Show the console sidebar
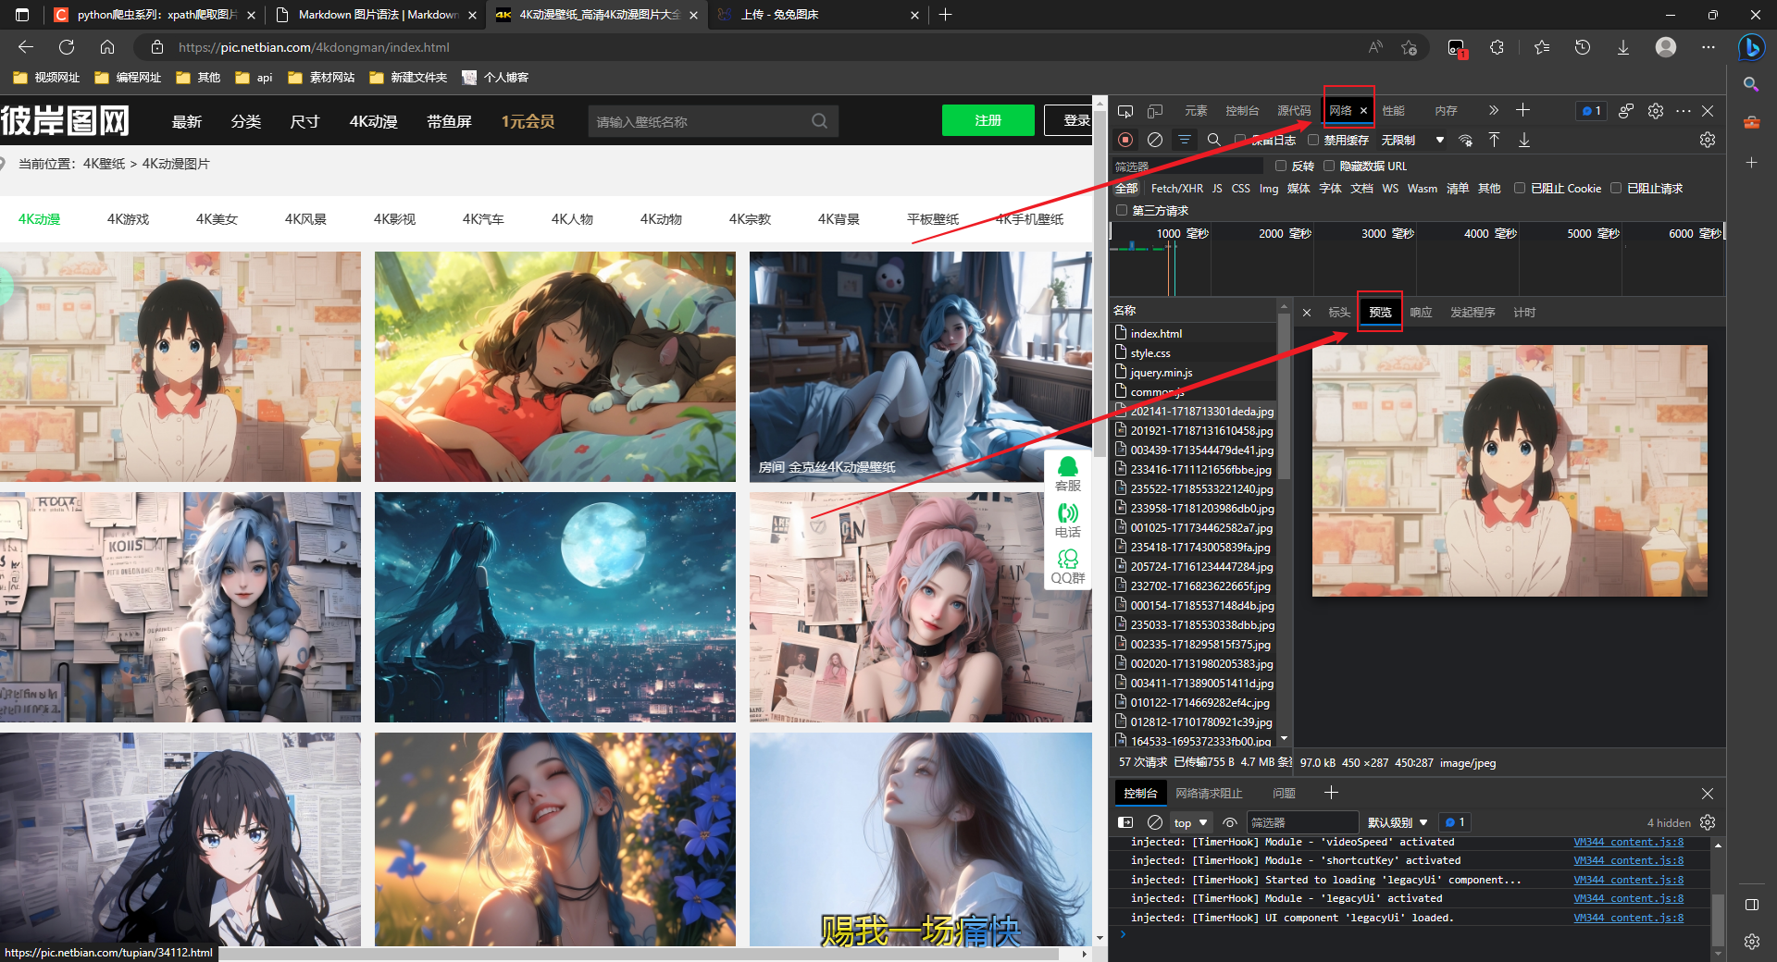Viewport: 1777px width, 962px height. tap(1125, 822)
